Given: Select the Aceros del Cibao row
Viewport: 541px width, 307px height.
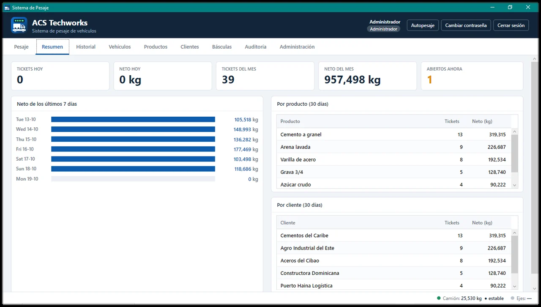Looking at the screenshot, I should click(394, 260).
